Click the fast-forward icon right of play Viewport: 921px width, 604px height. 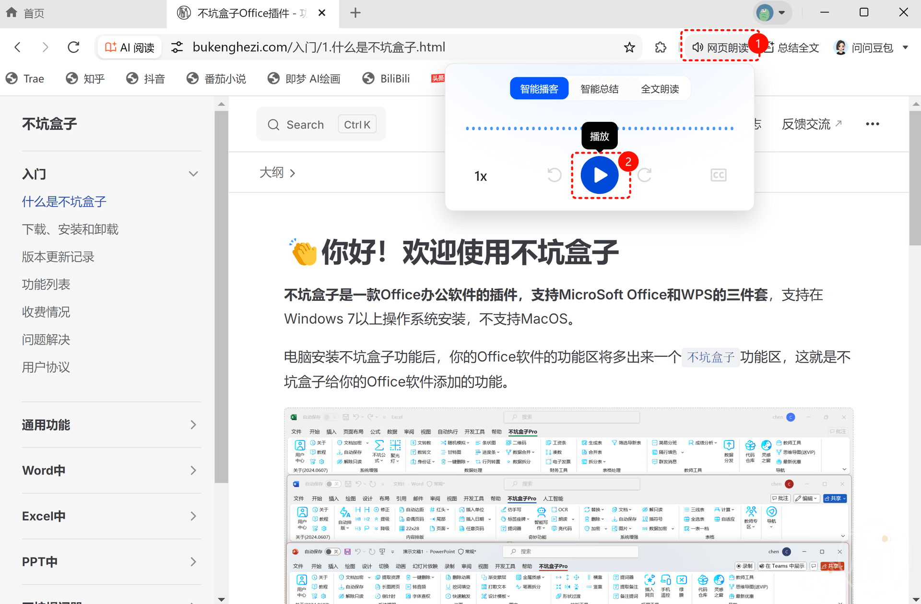[644, 175]
